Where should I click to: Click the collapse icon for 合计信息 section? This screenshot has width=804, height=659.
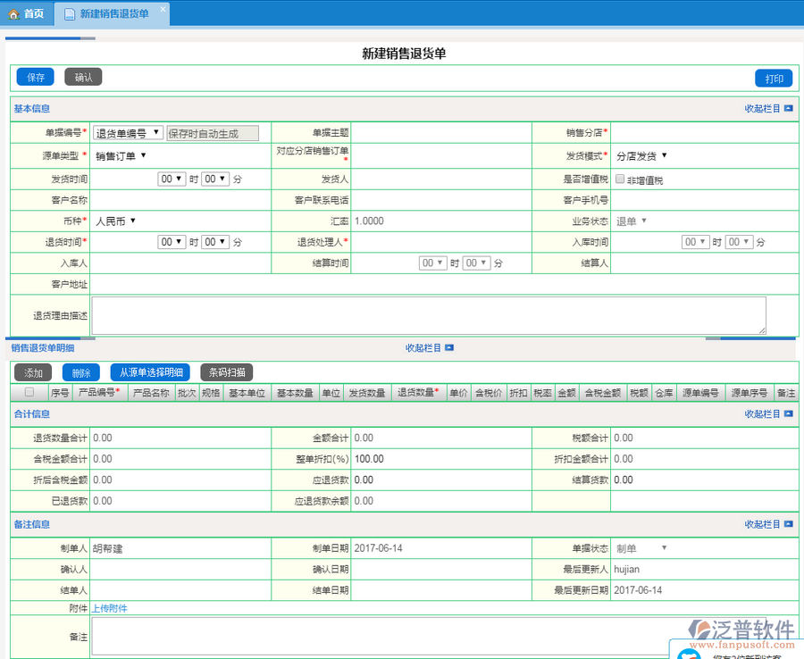coord(788,414)
